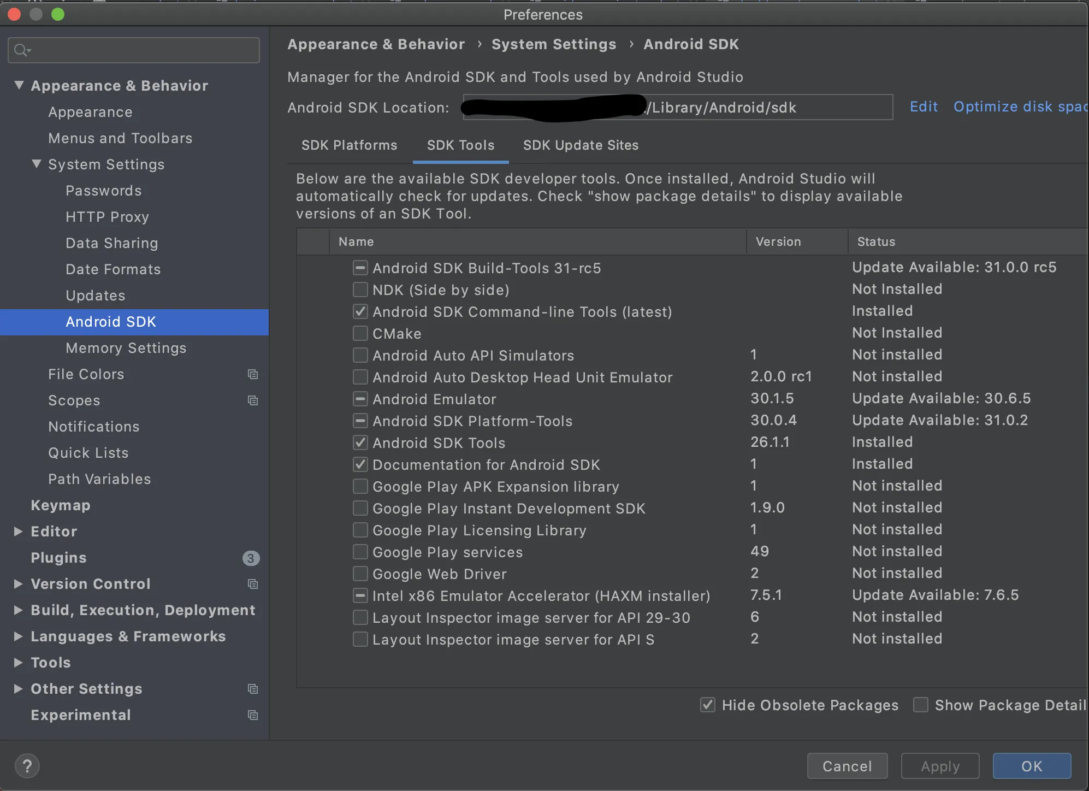Click the Edit link for SDK location

[924, 107]
